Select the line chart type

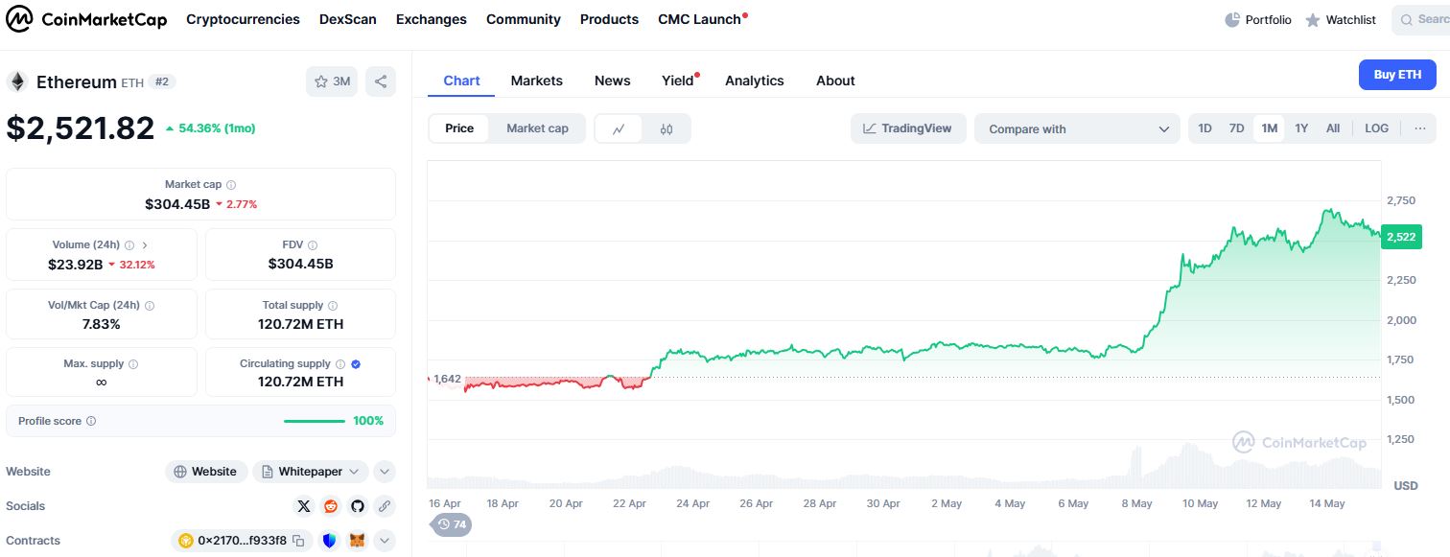620,128
